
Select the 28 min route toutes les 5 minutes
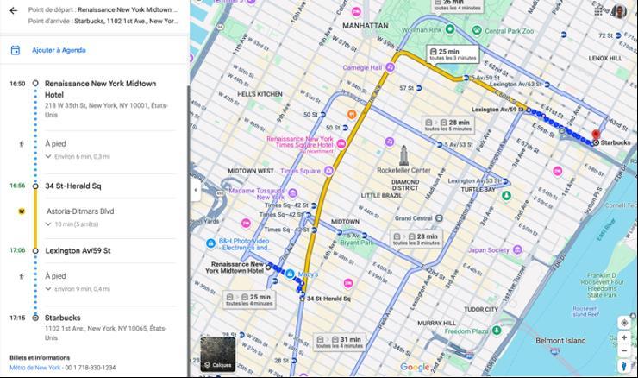(x=448, y=124)
